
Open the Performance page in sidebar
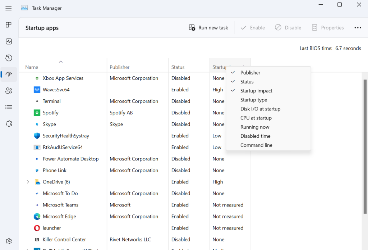click(x=9, y=42)
